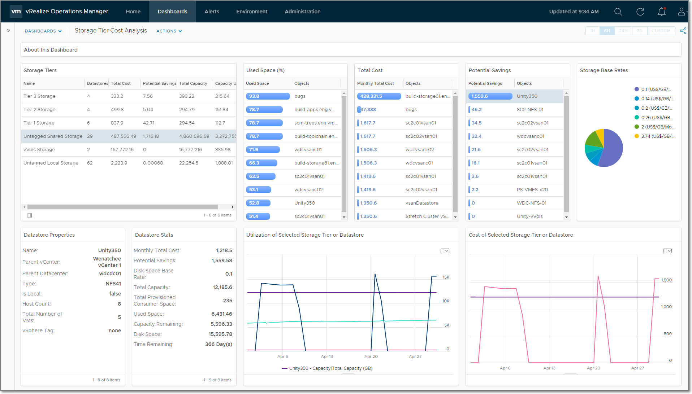Click the Storage Base Rates pie chart
This screenshot has width=692, height=394.
click(x=604, y=148)
